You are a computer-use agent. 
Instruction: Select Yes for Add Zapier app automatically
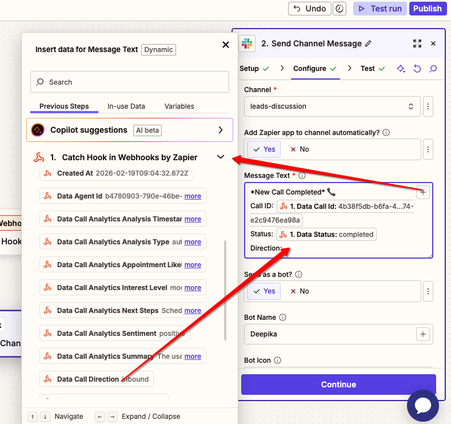coord(264,149)
